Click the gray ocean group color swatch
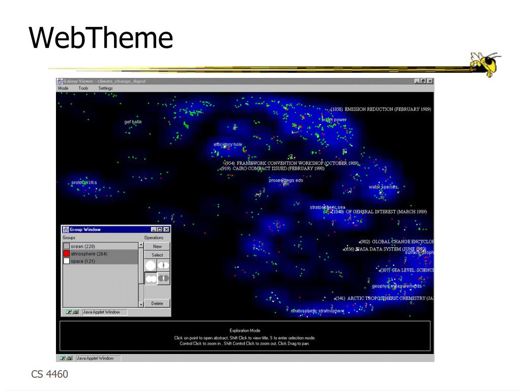 (67, 246)
